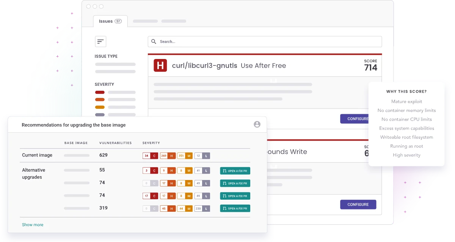The image size is (455, 242).
Task: Click the sort filter icon above Issue Type
Action: pos(100,41)
